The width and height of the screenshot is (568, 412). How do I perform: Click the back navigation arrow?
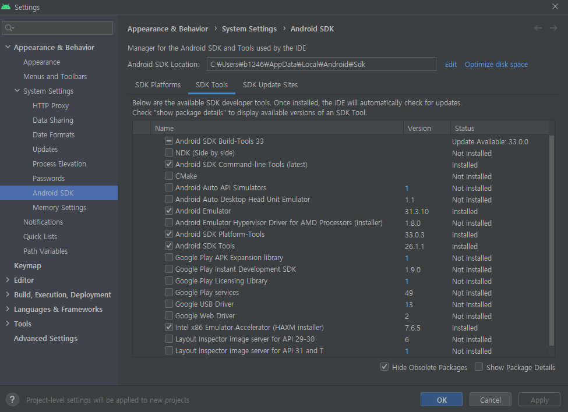(x=538, y=28)
